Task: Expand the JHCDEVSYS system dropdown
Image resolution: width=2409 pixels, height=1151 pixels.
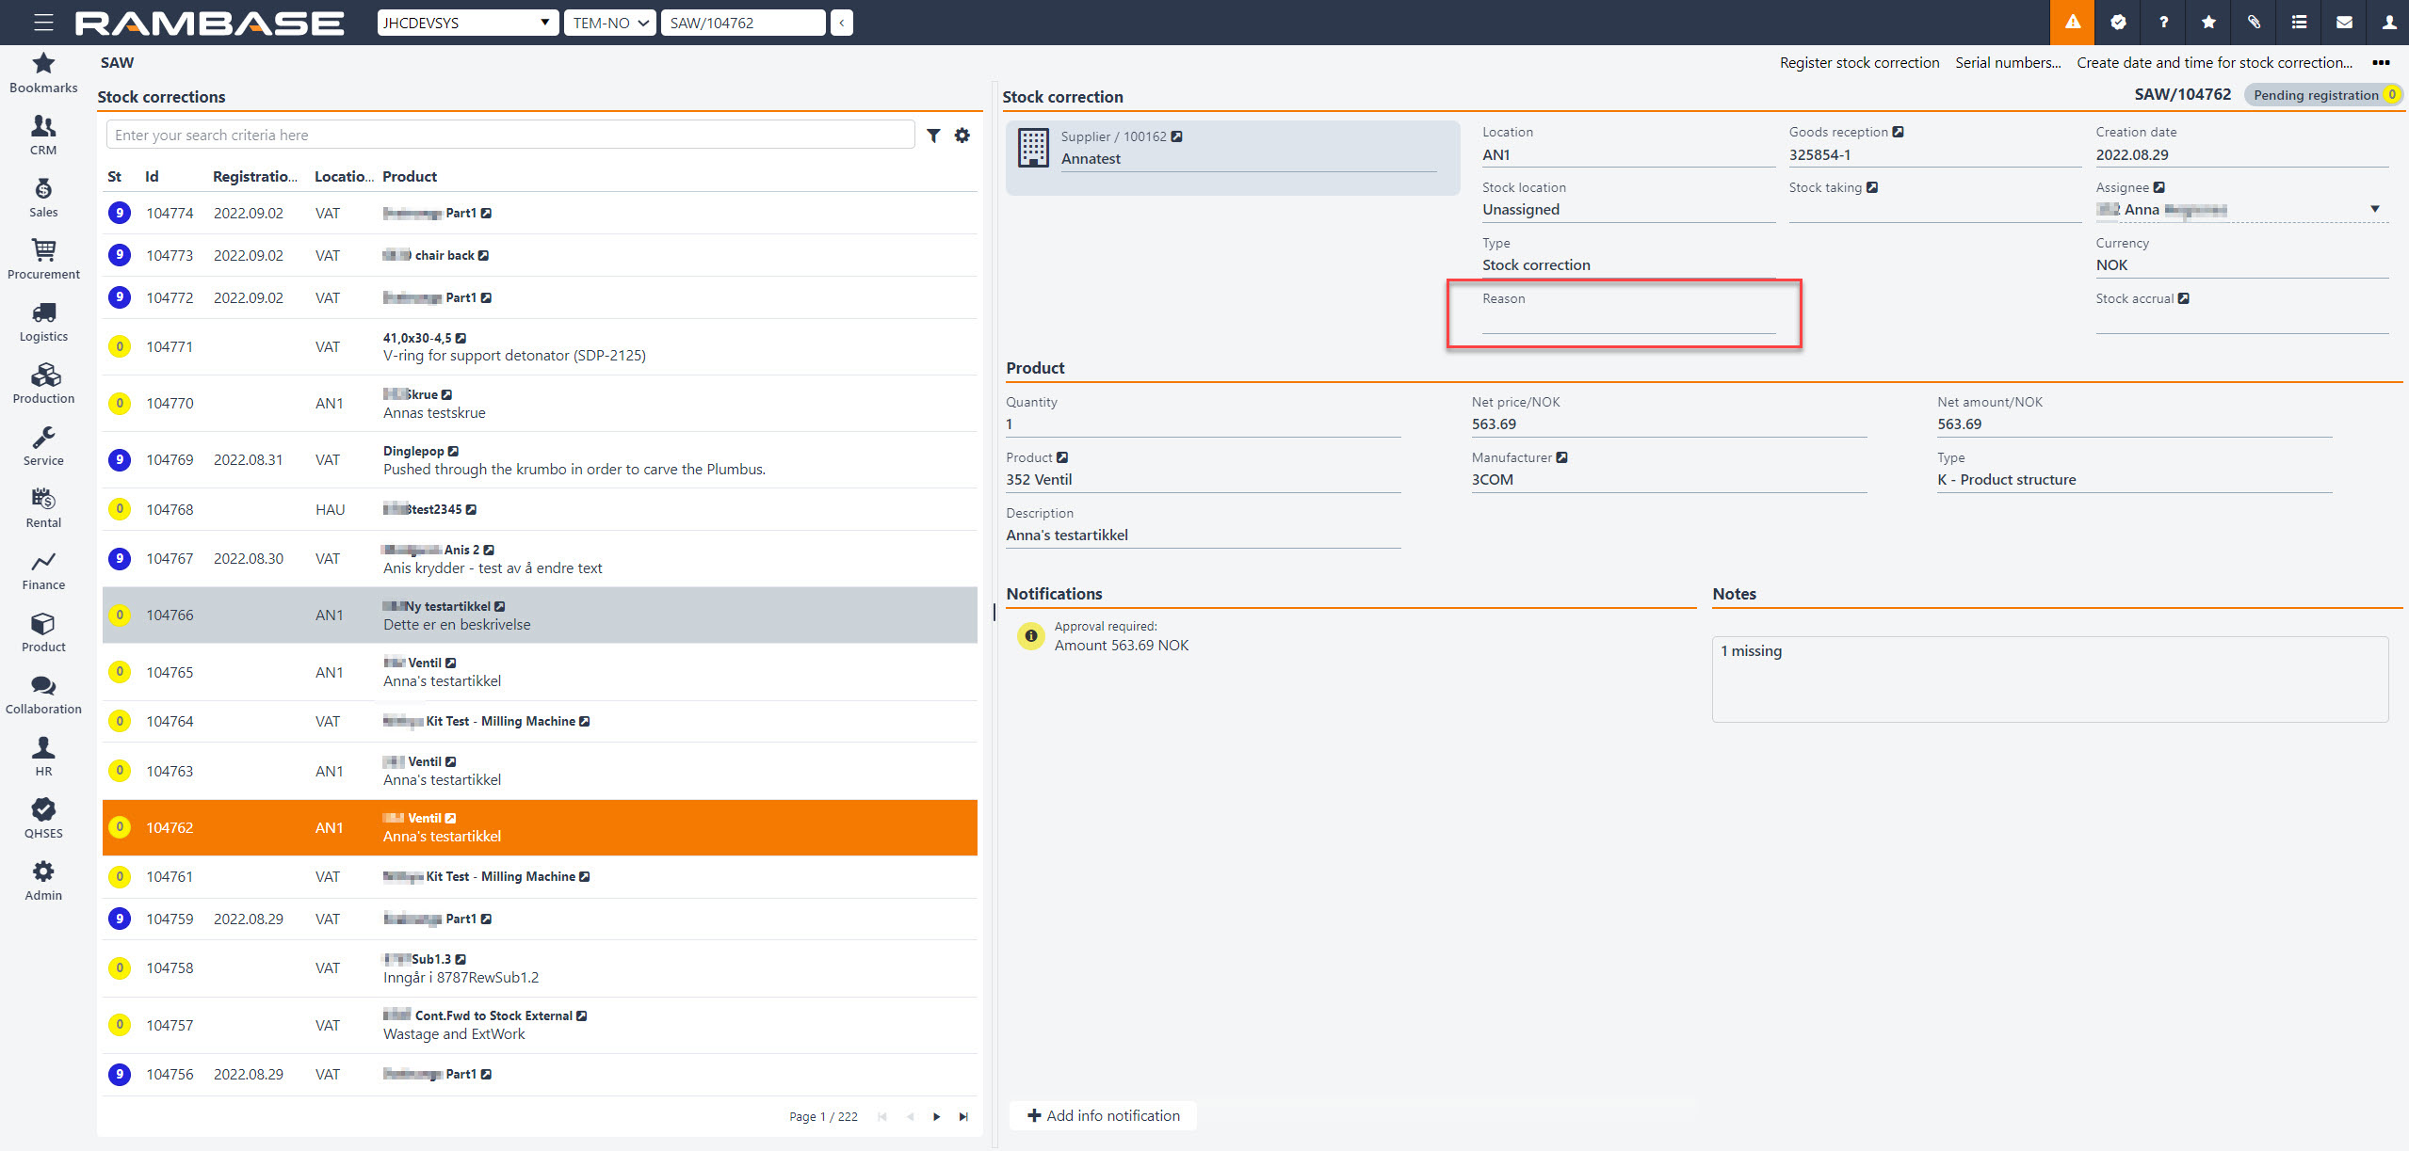Action: coord(467,23)
